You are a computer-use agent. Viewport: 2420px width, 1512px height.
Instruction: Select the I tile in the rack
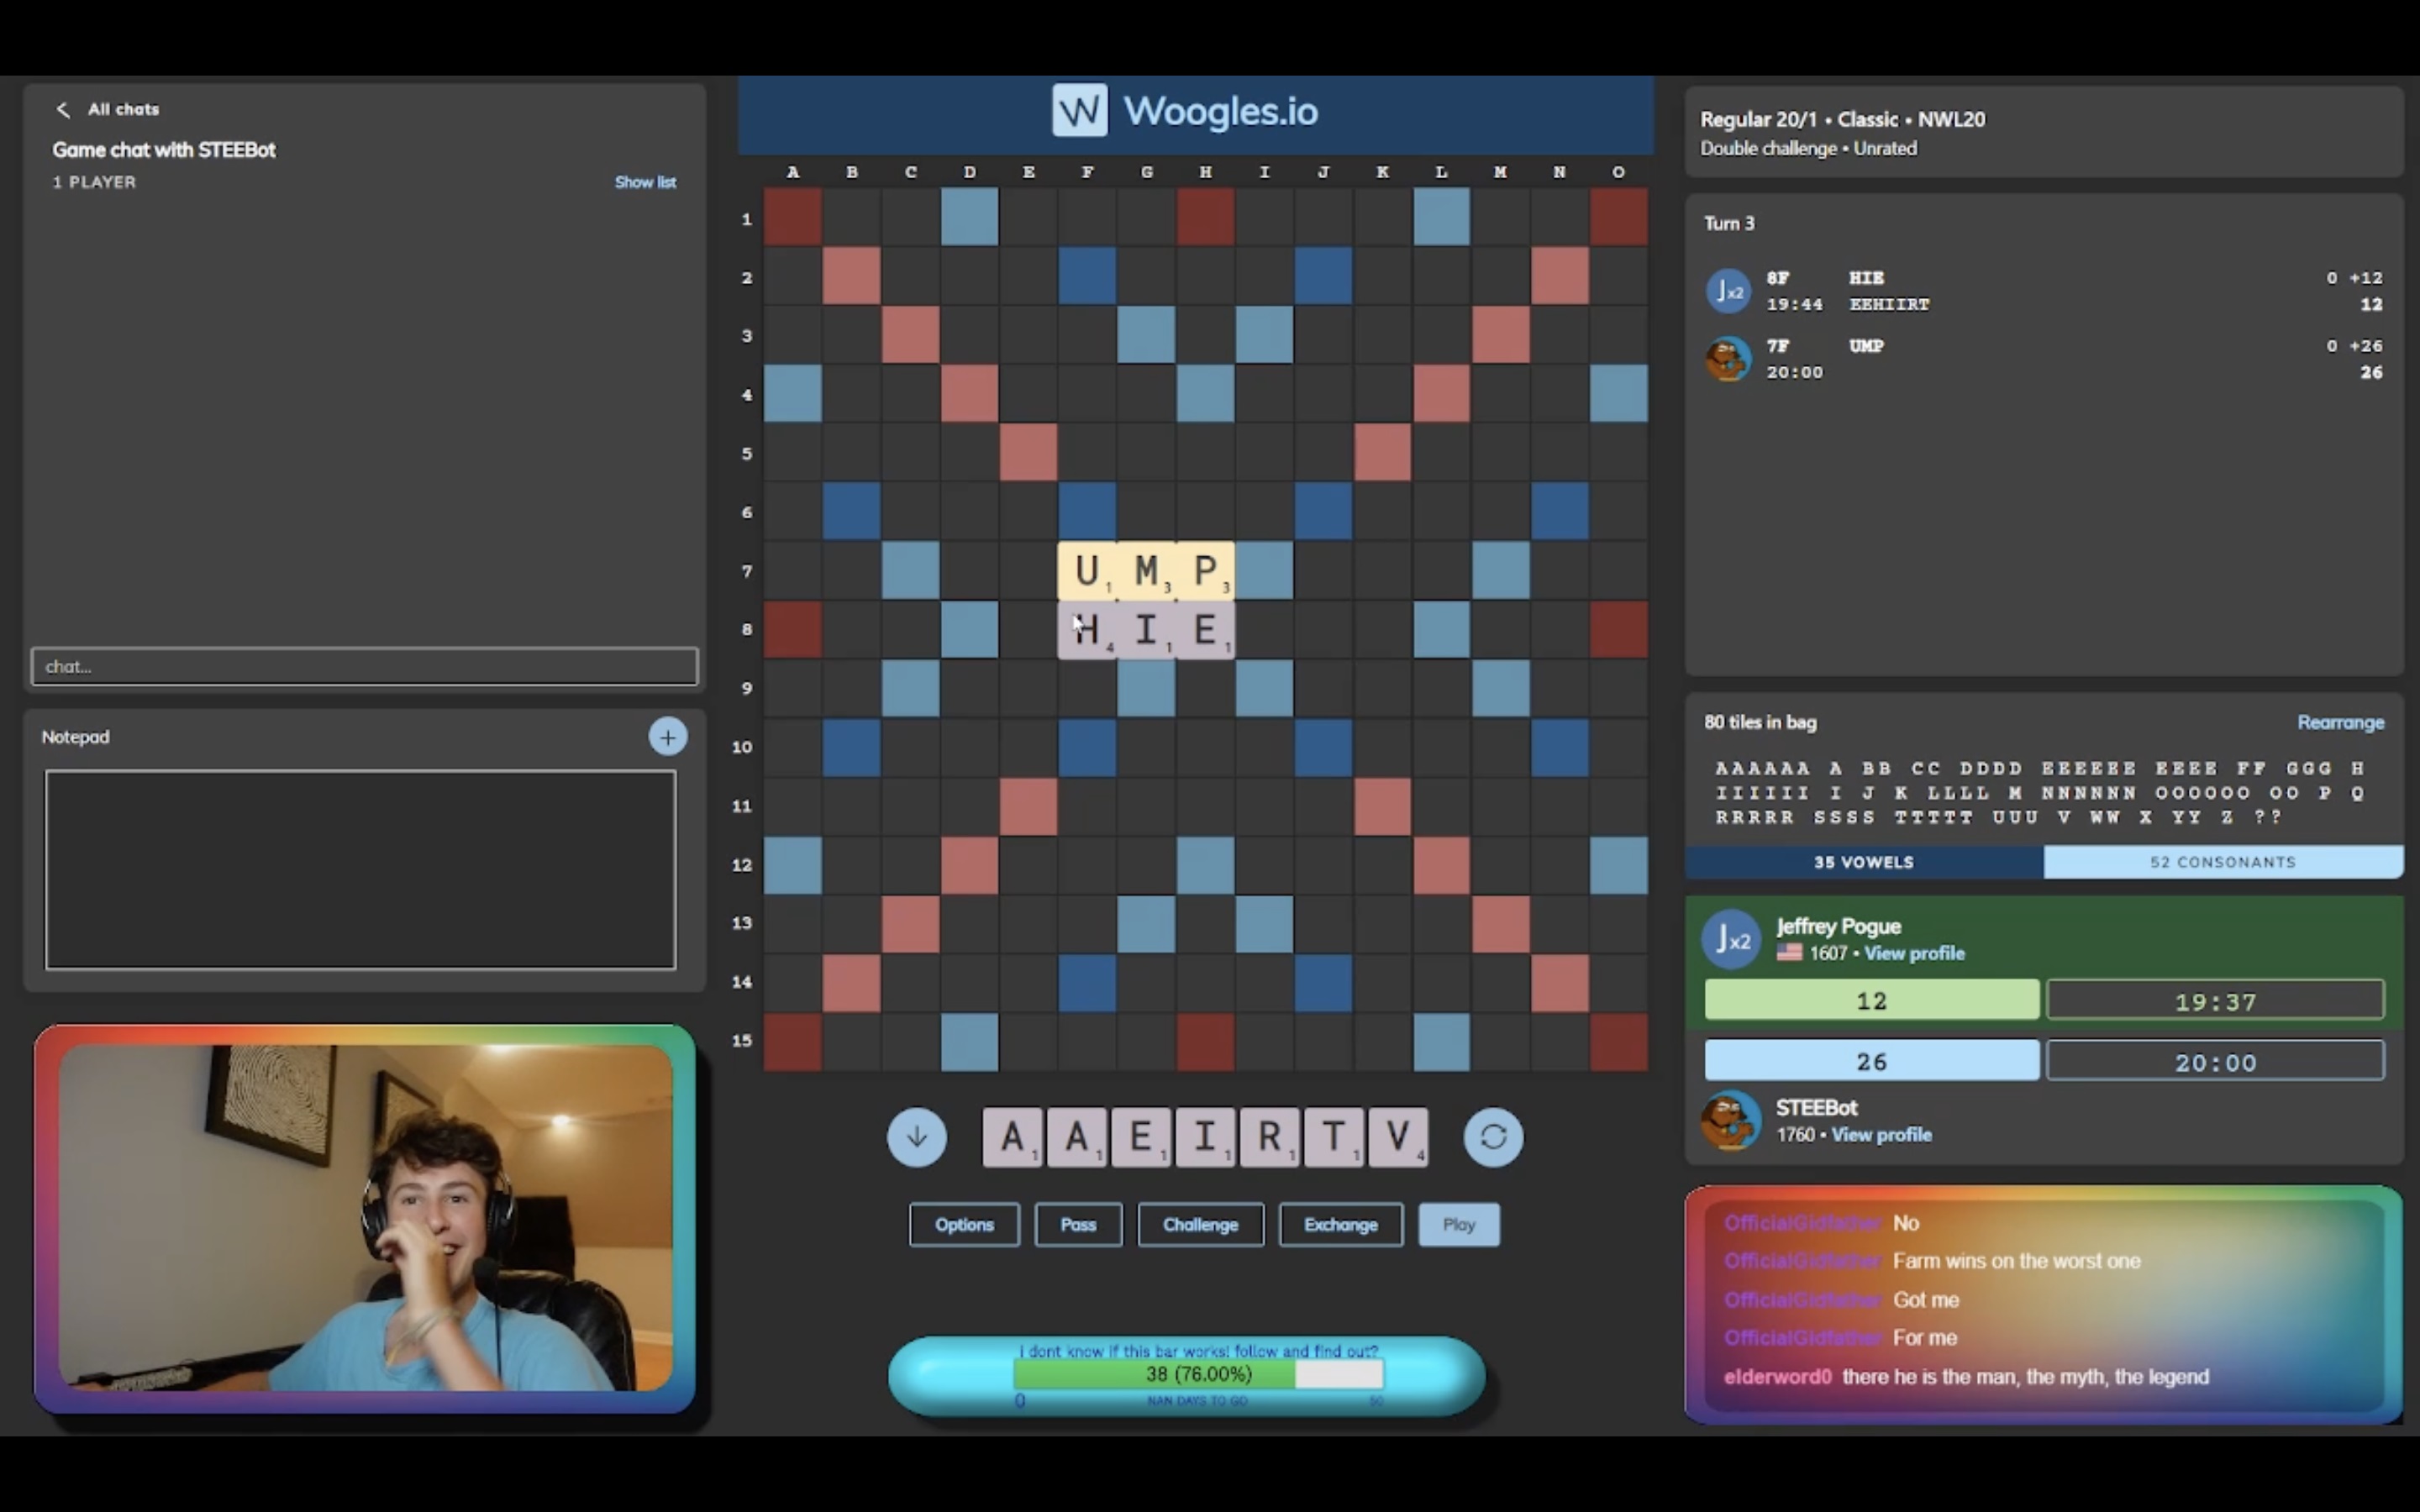point(1205,1137)
